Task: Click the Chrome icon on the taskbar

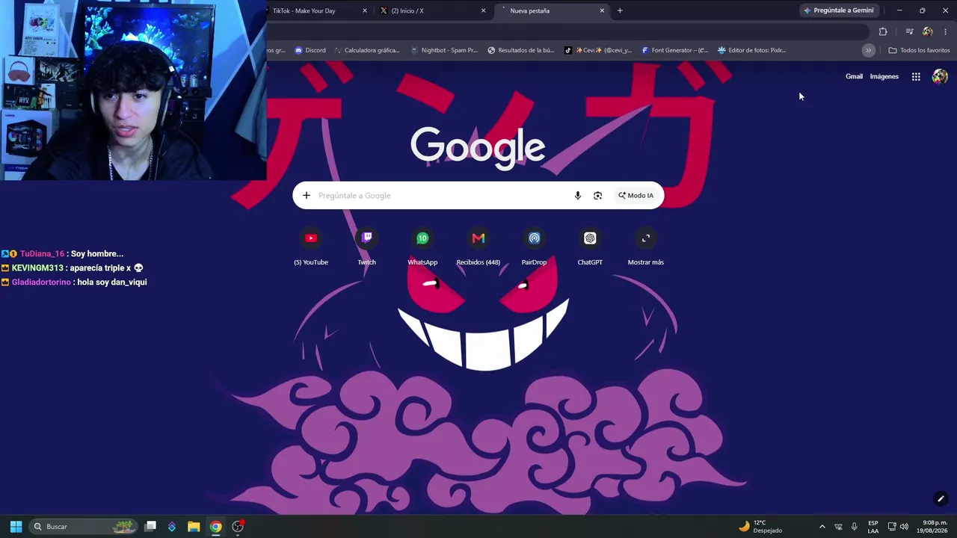Action: click(215, 526)
